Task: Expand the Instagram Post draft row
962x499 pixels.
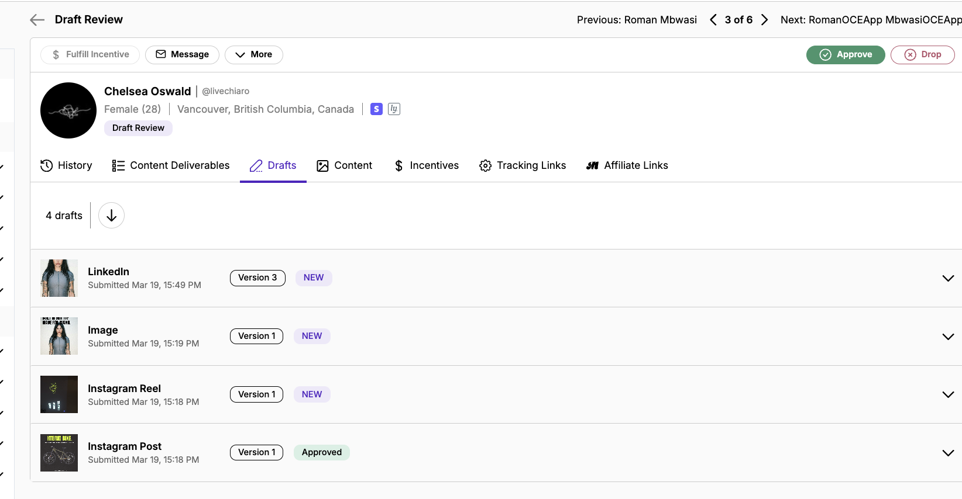Action: [x=947, y=453]
